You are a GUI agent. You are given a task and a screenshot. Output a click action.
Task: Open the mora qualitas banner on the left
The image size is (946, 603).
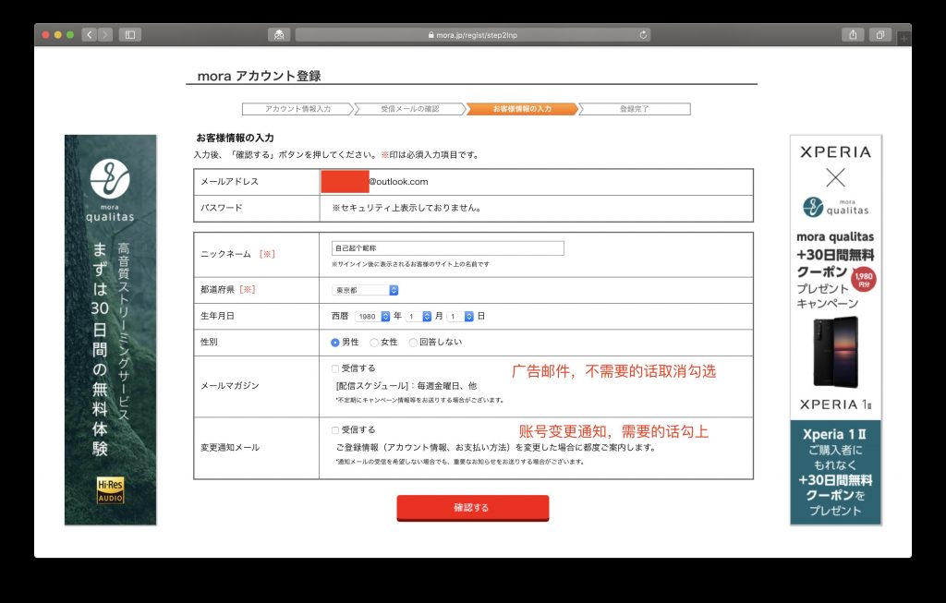point(111,330)
